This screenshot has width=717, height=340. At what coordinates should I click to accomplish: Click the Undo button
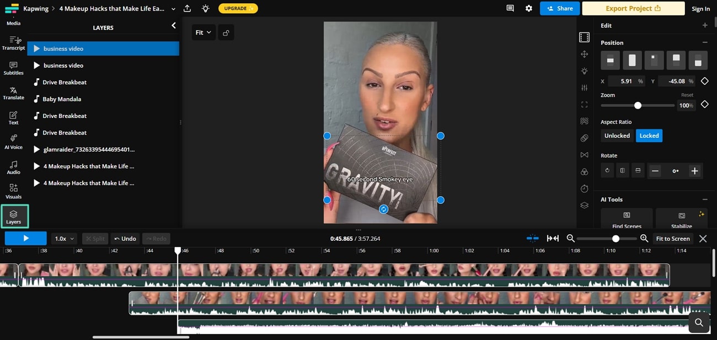click(125, 239)
